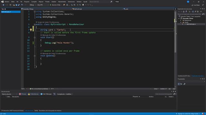Click the Visual Studio logo icon
206x115 pixels.
(2, 2)
